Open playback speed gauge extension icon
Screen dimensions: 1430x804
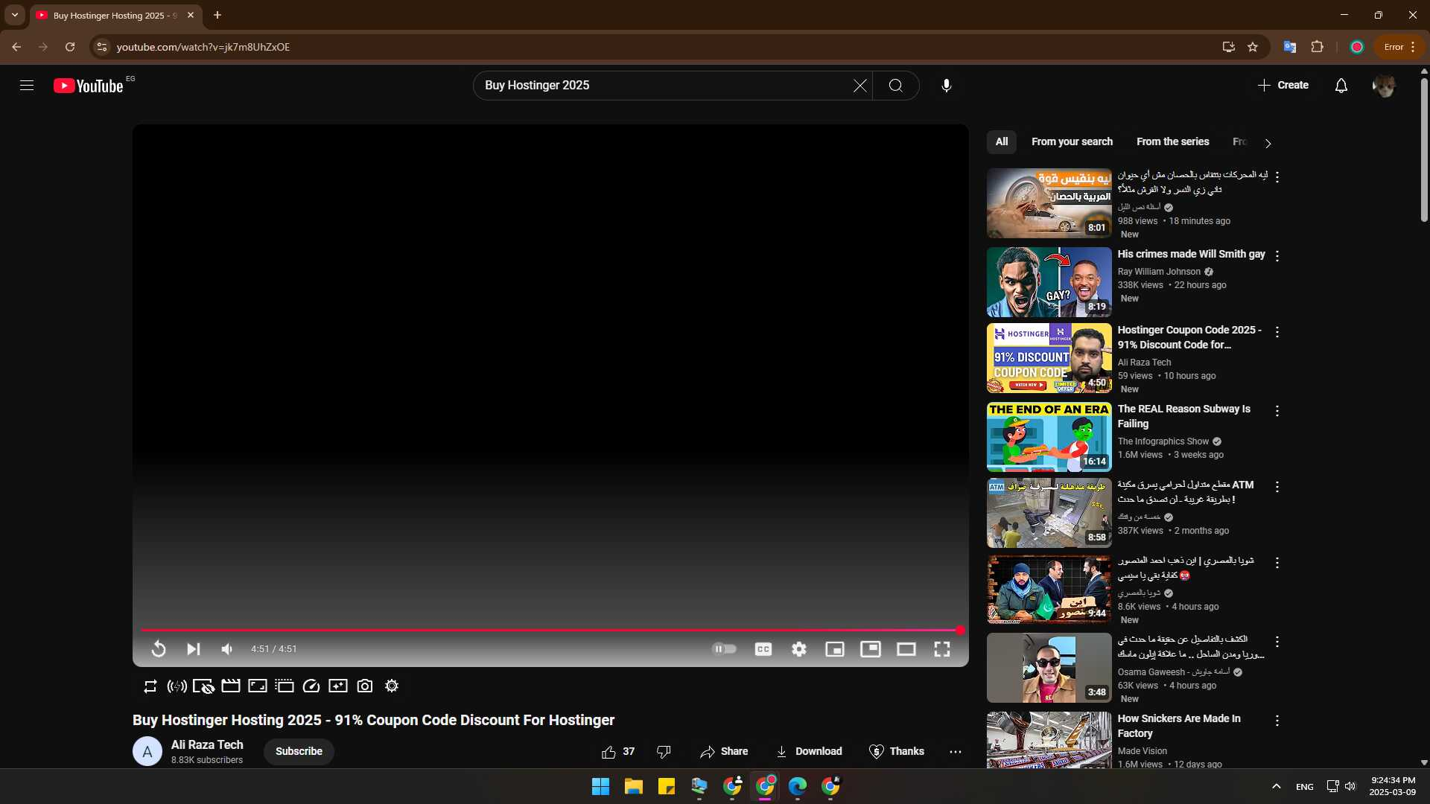(x=311, y=686)
